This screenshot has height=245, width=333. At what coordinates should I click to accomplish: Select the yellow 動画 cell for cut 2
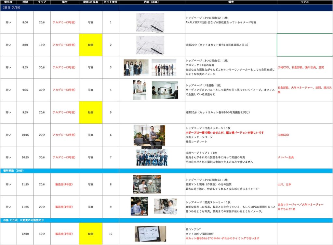(x=90, y=45)
